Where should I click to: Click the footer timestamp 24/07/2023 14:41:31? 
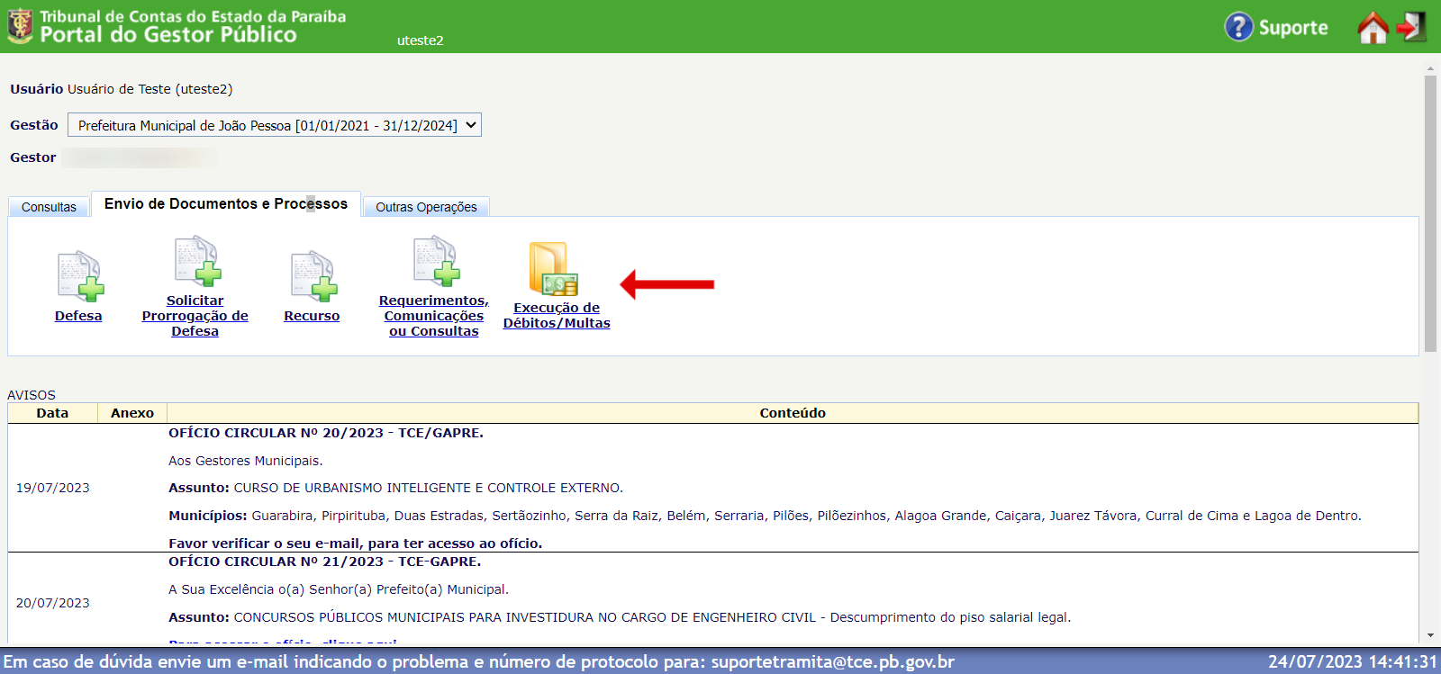1353,661
